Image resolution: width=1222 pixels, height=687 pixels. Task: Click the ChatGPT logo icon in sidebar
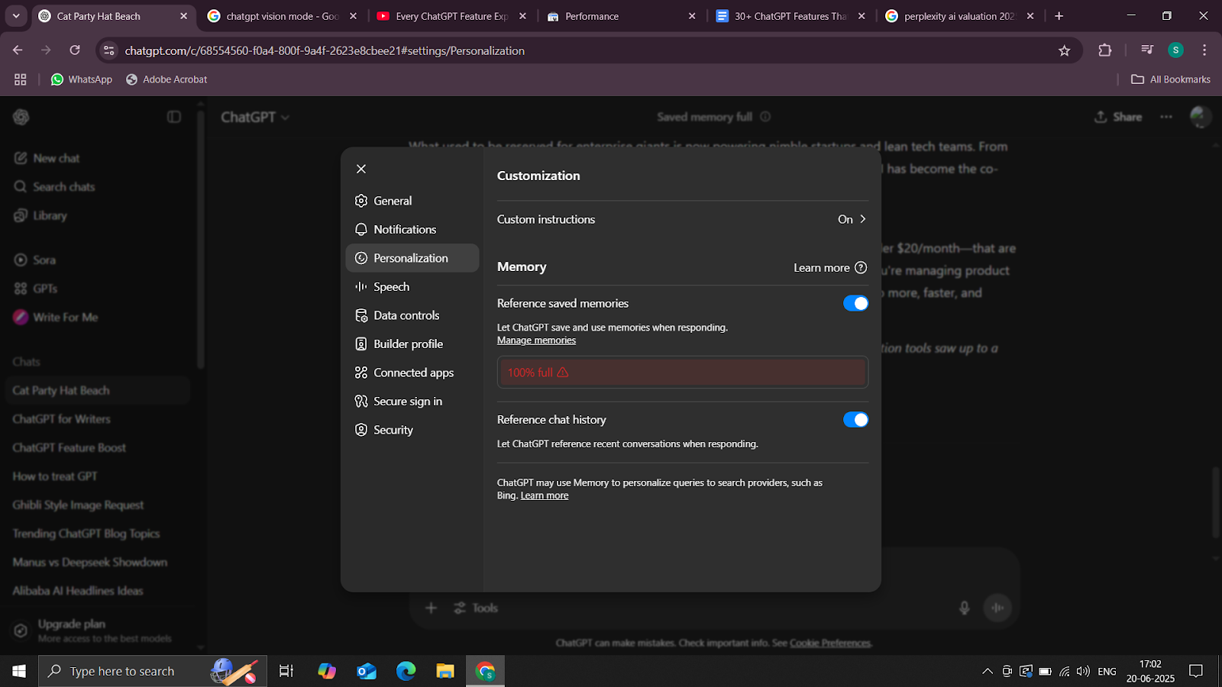click(21, 117)
